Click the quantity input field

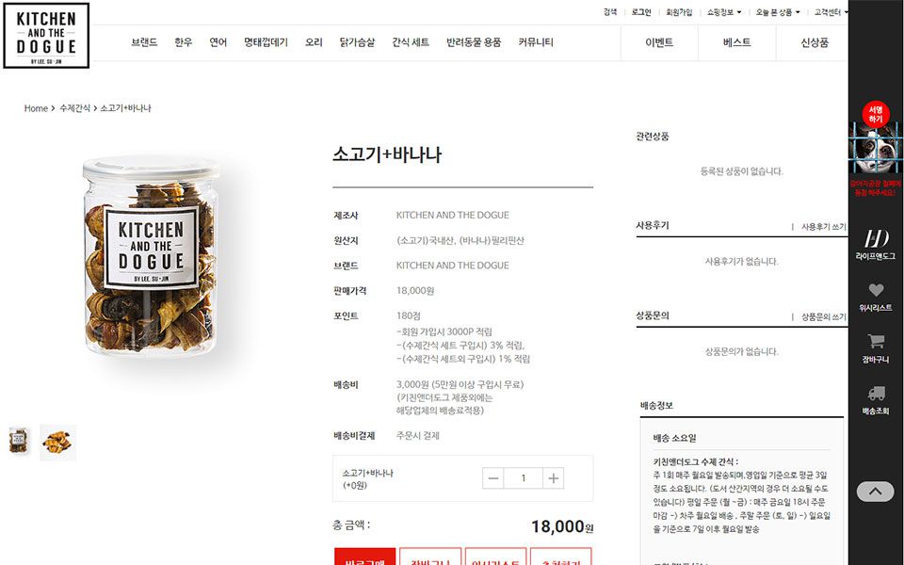(523, 478)
